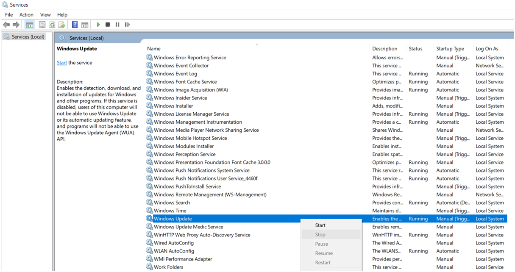Viewport: 515px width, 272px height.
Task: Click gear icon beside Windows Time
Action: click(150, 210)
